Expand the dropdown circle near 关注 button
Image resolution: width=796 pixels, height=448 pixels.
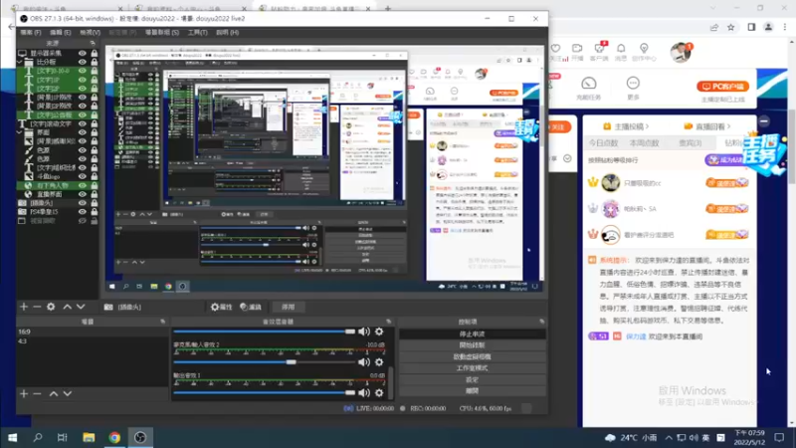click(x=567, y=158)
